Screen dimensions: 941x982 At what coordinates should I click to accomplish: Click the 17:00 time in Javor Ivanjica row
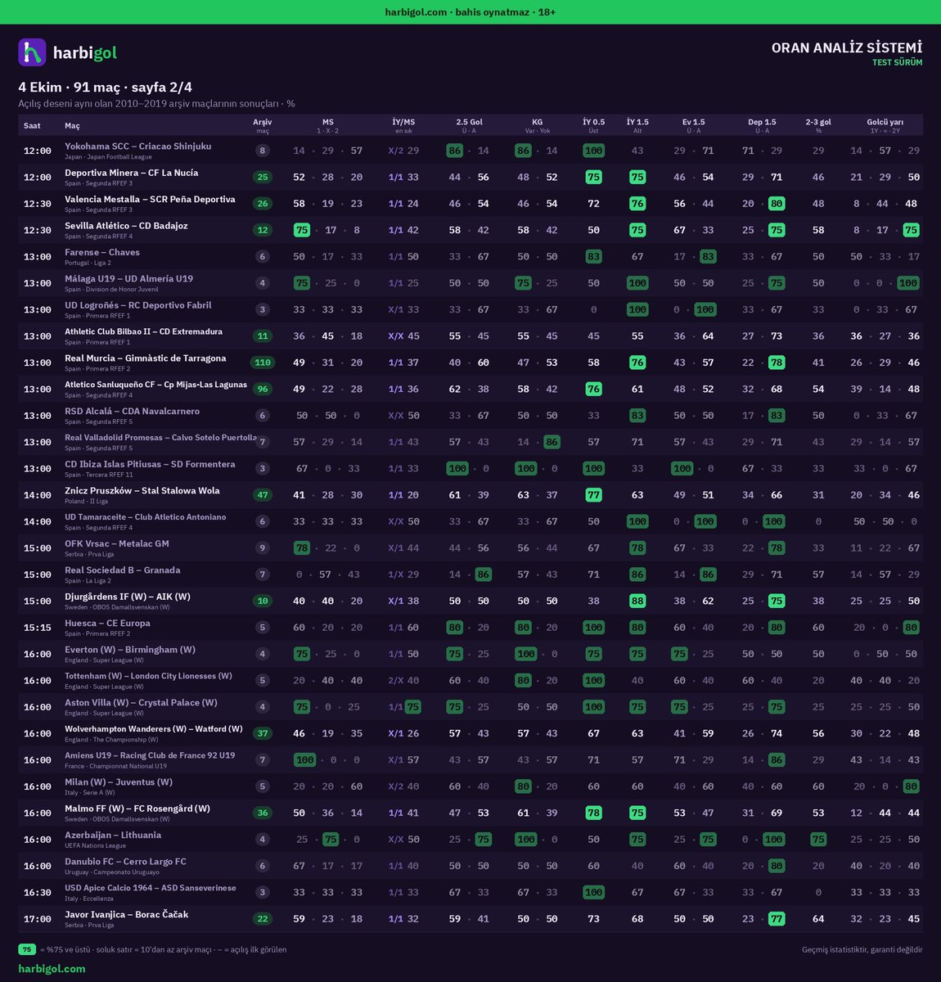[x=38, y=919]
